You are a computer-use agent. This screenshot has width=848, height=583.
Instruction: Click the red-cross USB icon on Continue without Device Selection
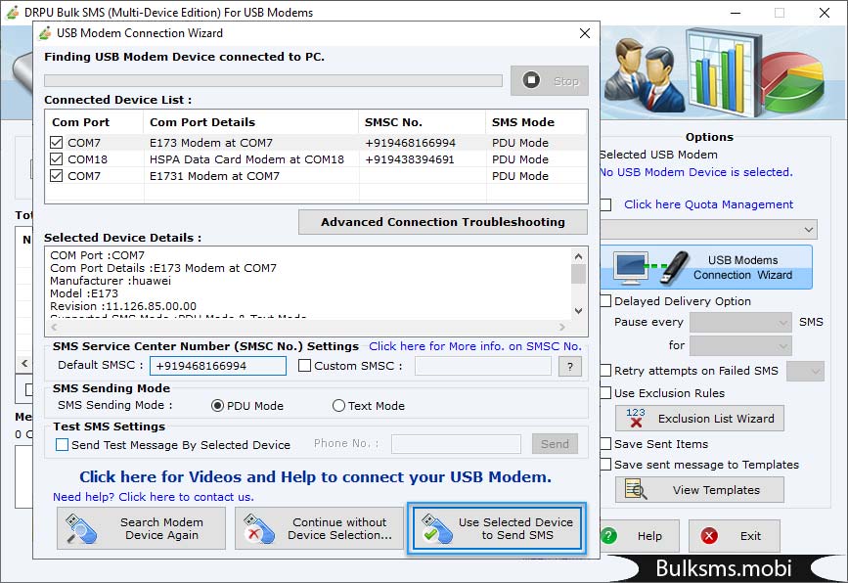click(259, 529)
